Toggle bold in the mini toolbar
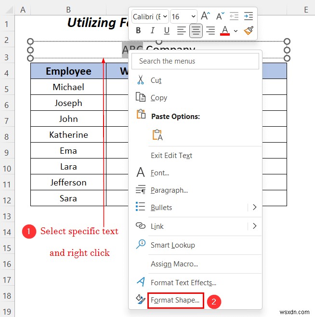Viewport: 315px width, 317px height. point(138,30)
